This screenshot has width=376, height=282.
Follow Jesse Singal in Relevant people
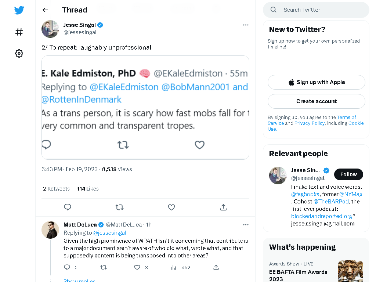[348, 174]
